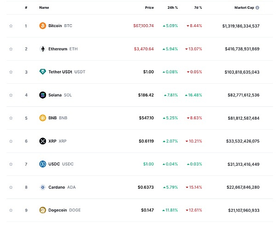Sort by the 7d % column

click(197, 8)
